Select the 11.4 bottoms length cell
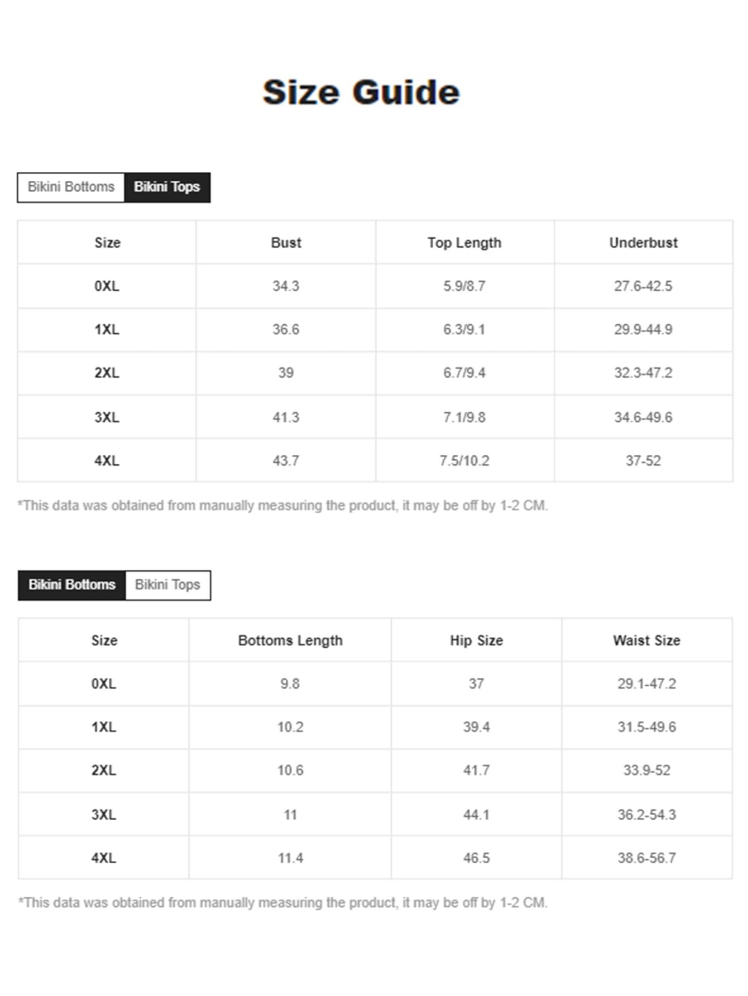Viewport: 748px width, 996px height. pos(290,858)
